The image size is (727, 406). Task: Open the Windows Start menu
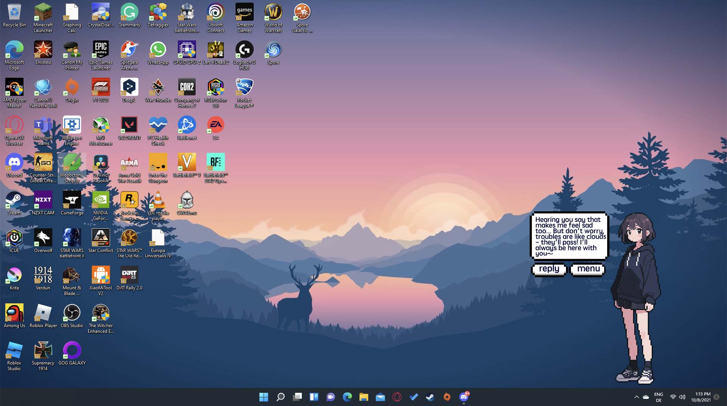[264, 397]
